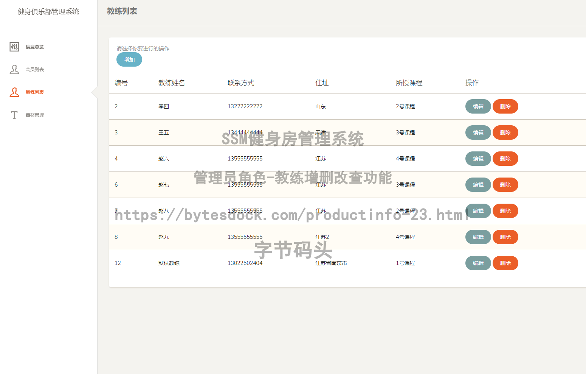Screen dimensions: 586x374
Task: Select the name cell 赵九
Action: click(164, 237)
